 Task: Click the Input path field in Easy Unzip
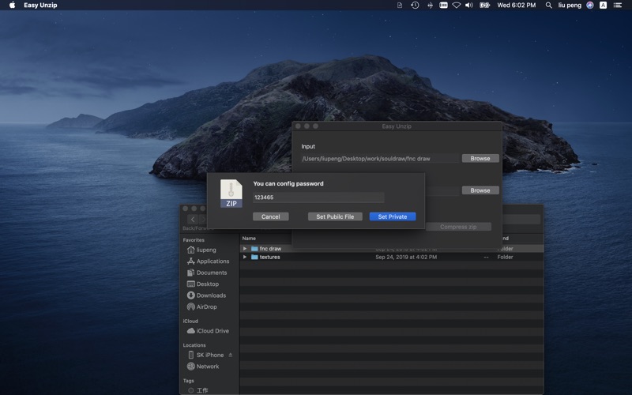click(x=380, y=159)
